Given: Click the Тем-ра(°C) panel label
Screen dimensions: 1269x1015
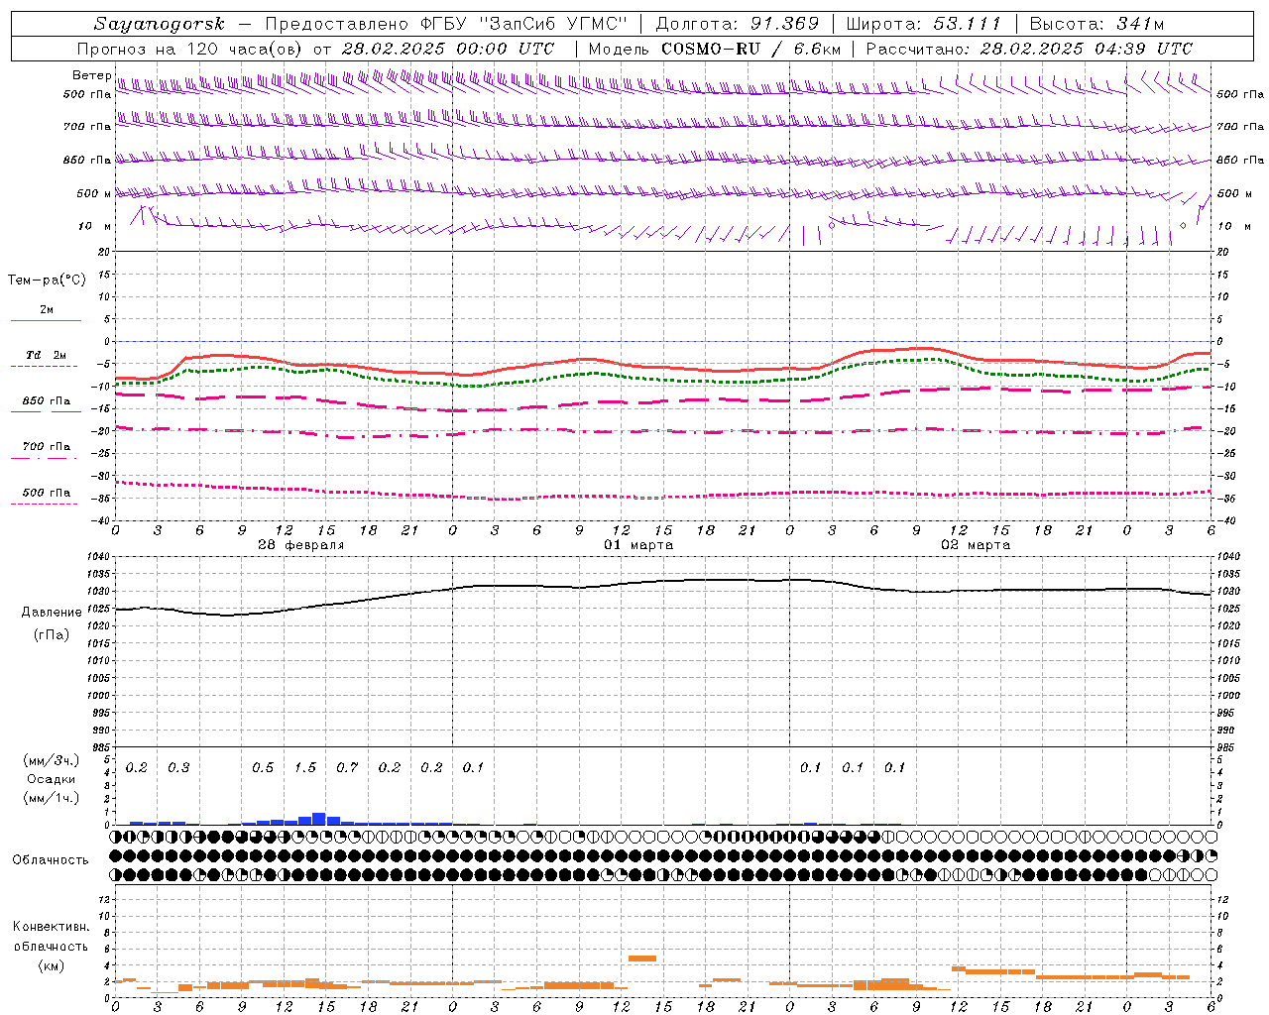Looking at the screenshot, I should pyautogui.click(x=47, y=281).
